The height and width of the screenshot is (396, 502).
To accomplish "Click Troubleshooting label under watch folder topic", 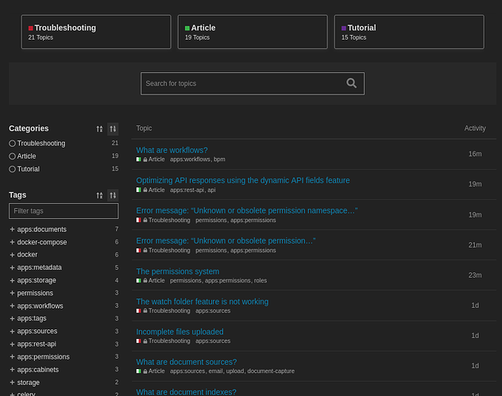I will coord(169,310).
